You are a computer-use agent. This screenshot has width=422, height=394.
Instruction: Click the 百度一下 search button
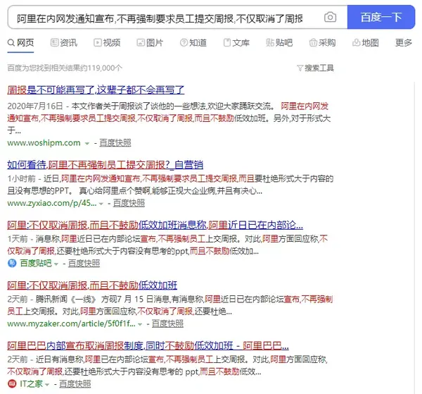381,17
